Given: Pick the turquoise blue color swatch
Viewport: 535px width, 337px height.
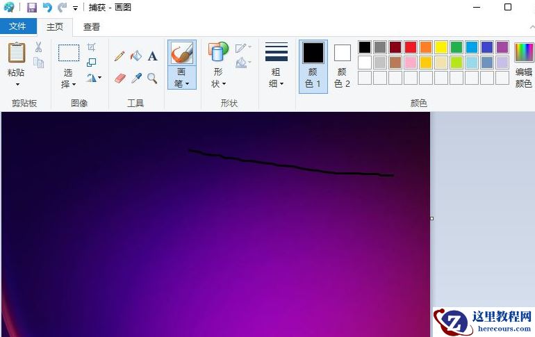Looking at the screenshot, I should (472, 47).
